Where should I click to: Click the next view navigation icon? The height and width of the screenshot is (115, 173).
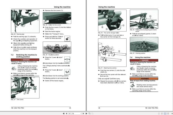[x=92, y=114]
